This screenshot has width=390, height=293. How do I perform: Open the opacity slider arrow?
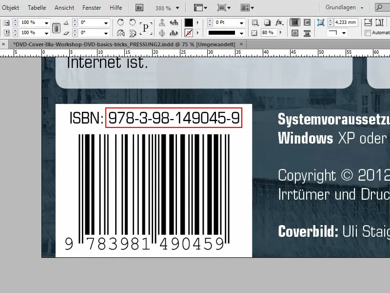(281, 33)
